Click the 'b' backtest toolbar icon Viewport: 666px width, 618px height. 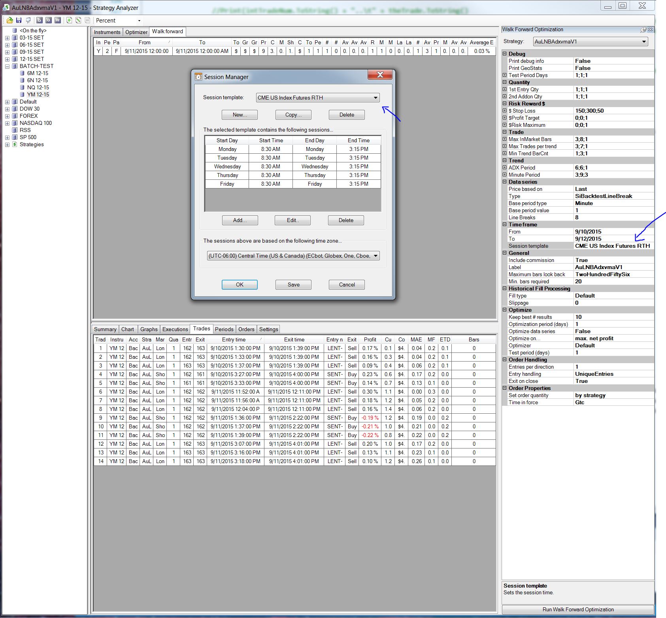40,20
